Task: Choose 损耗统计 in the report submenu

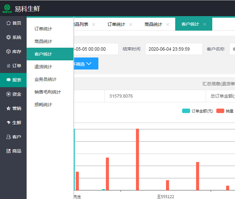Action: (x=43, y=105)
